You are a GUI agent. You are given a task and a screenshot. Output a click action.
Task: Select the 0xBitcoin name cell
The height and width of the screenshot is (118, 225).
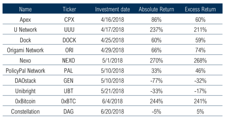(x=26, y=101)
